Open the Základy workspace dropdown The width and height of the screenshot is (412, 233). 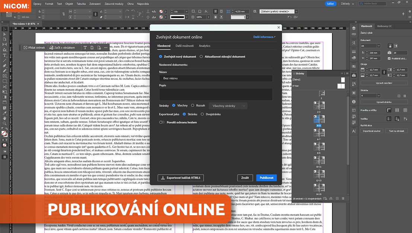click(x=348, y=4)
